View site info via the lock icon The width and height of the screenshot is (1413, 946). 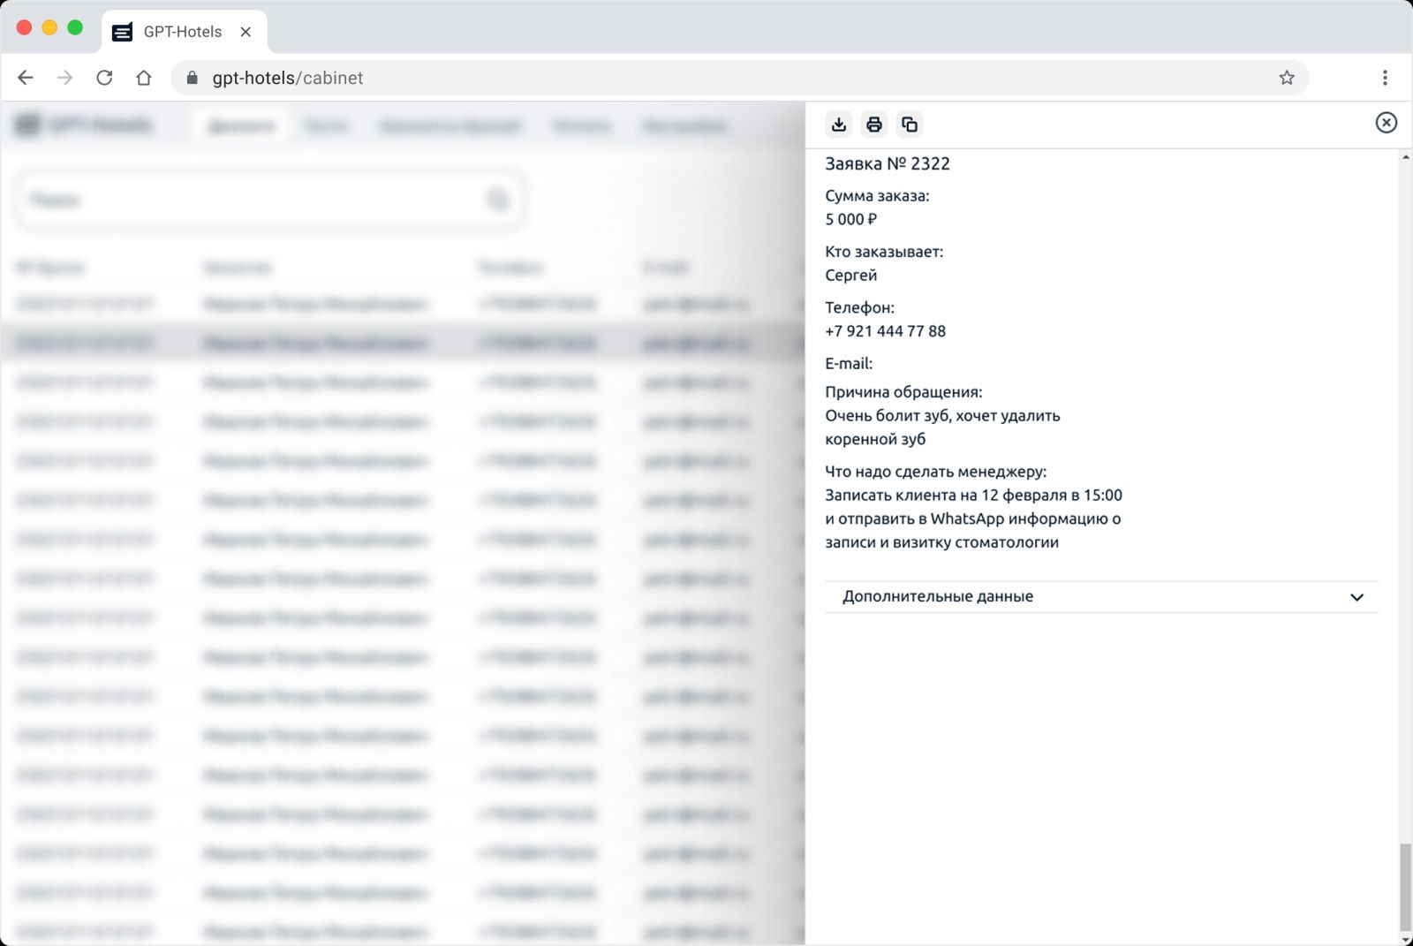[193, 78]
